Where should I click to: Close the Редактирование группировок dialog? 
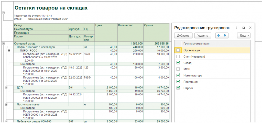(250, 28)
